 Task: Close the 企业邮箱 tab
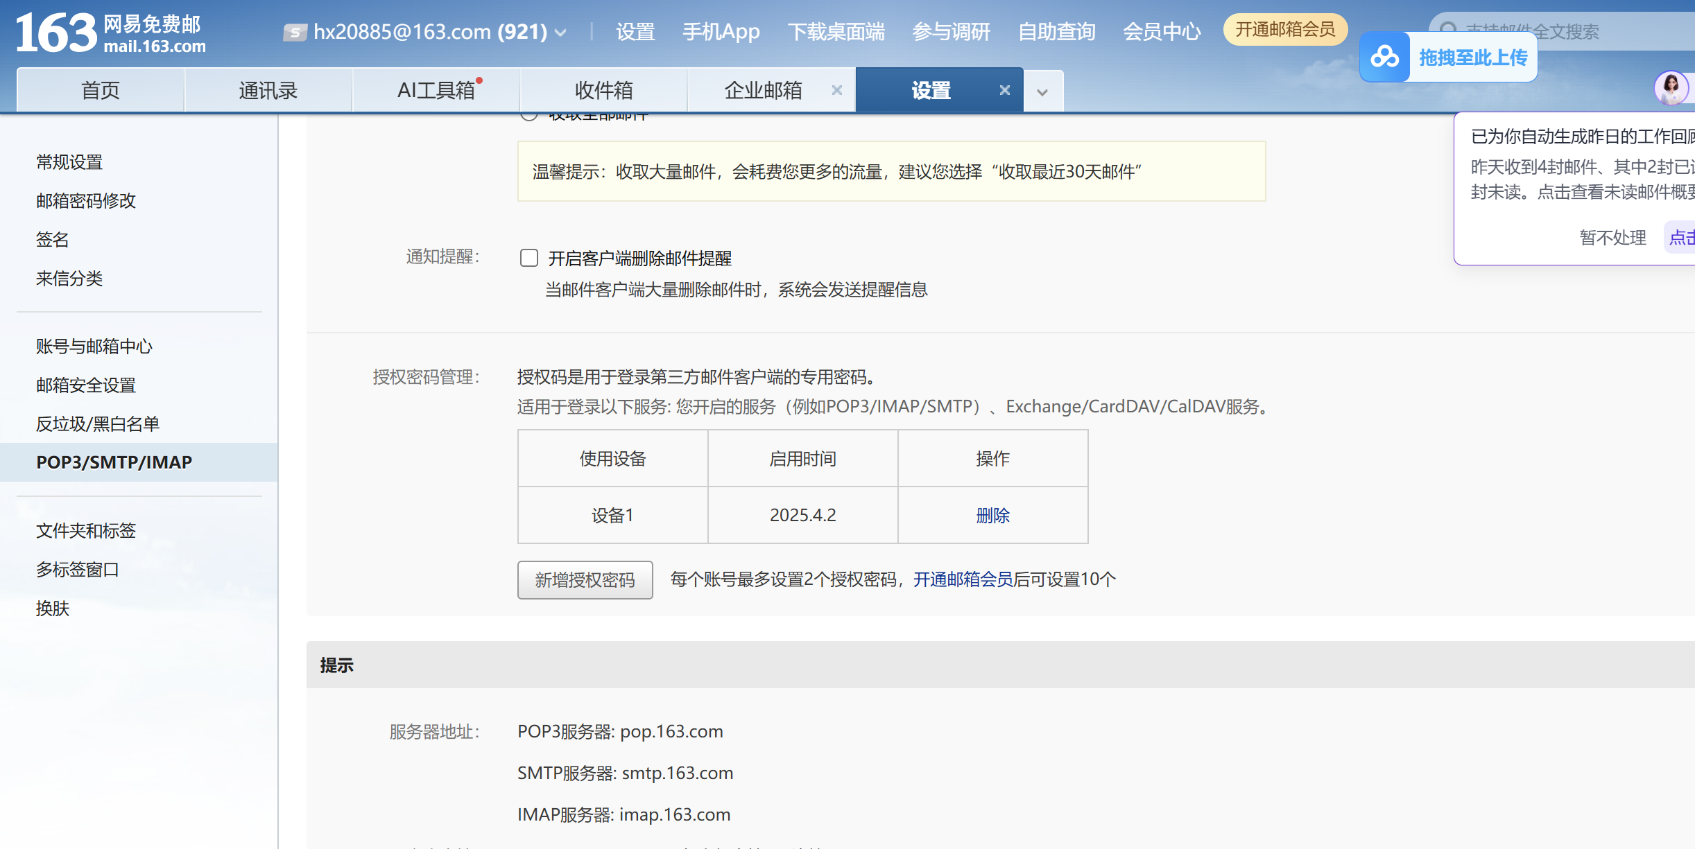click(837, 90)
